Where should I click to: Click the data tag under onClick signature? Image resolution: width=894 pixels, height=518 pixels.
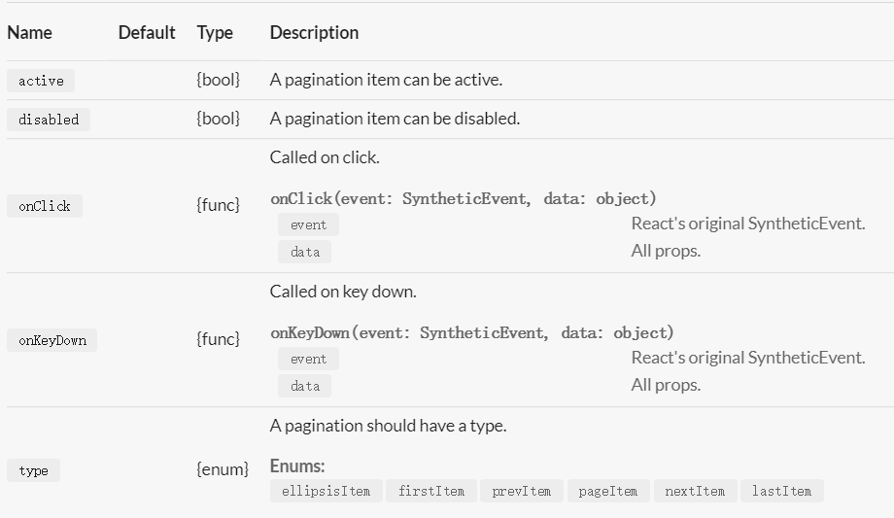coord(304,252)
